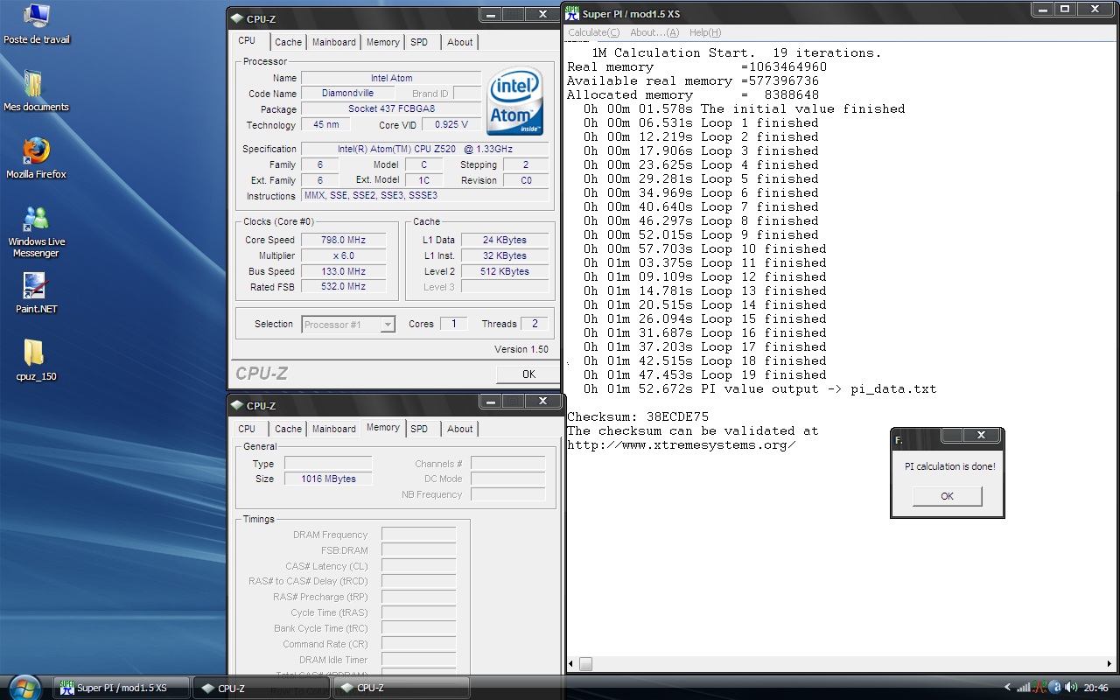Screen dimensions: 1120x700
Task: Click the Package value Socket 437 FCBGA8
Action: coord(391,108)
